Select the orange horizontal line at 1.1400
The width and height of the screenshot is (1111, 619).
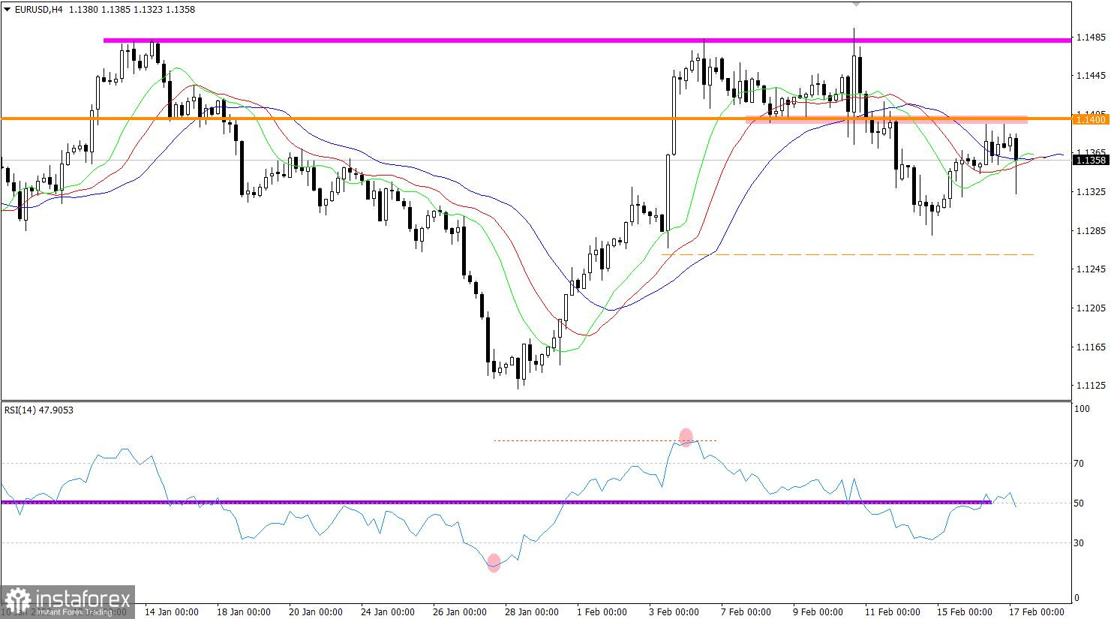[536, 119]
